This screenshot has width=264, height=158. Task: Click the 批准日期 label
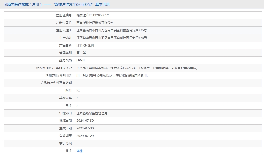coord(66,121)
